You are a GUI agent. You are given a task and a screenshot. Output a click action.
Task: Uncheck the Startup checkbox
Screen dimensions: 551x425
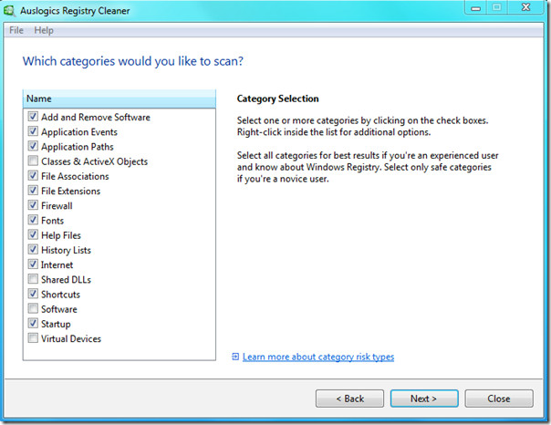point(33,323)
